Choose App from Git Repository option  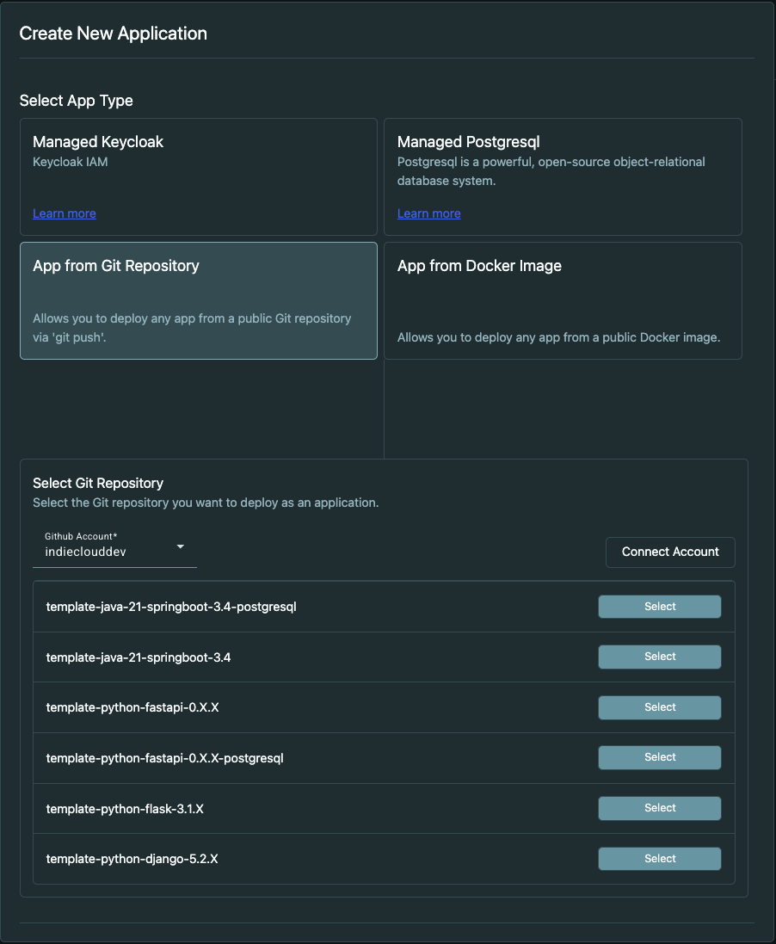198,299
